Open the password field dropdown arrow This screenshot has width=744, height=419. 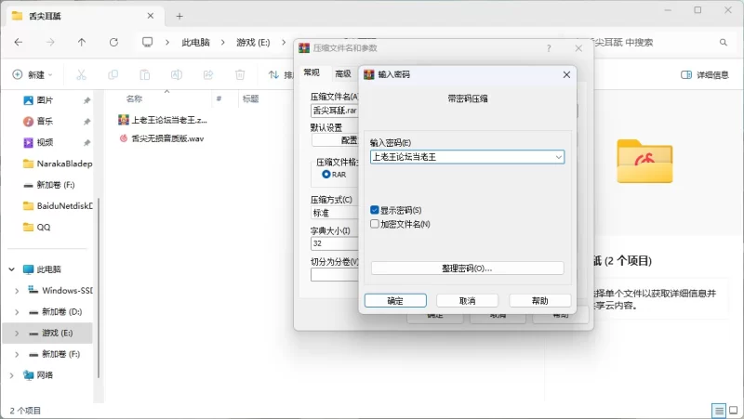(558, 157)
